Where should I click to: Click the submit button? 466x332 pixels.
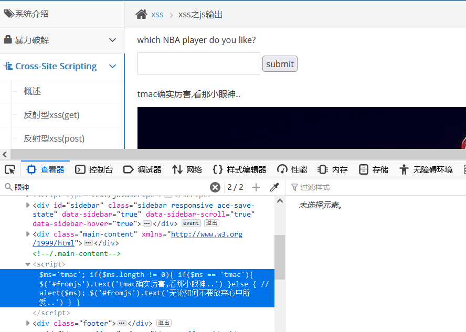[280, 63]
